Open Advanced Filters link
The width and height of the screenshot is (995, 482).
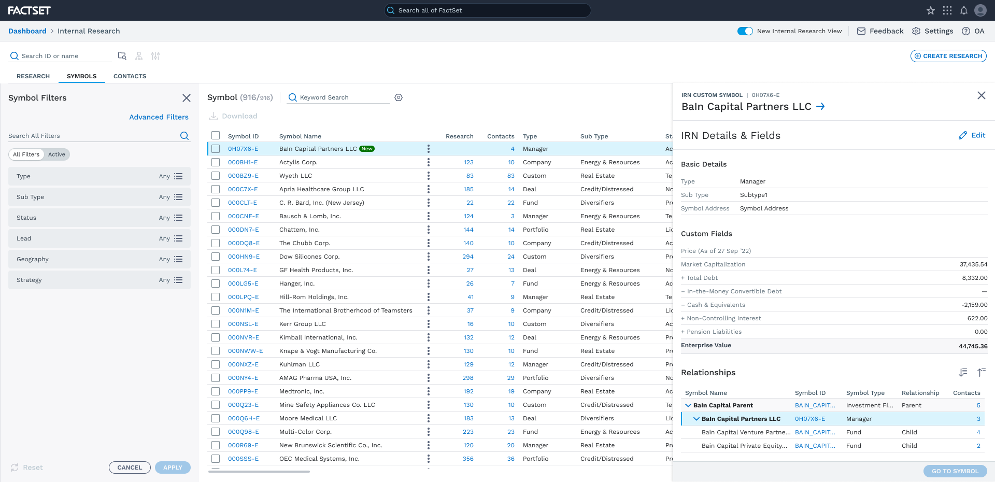pos(159,117)
